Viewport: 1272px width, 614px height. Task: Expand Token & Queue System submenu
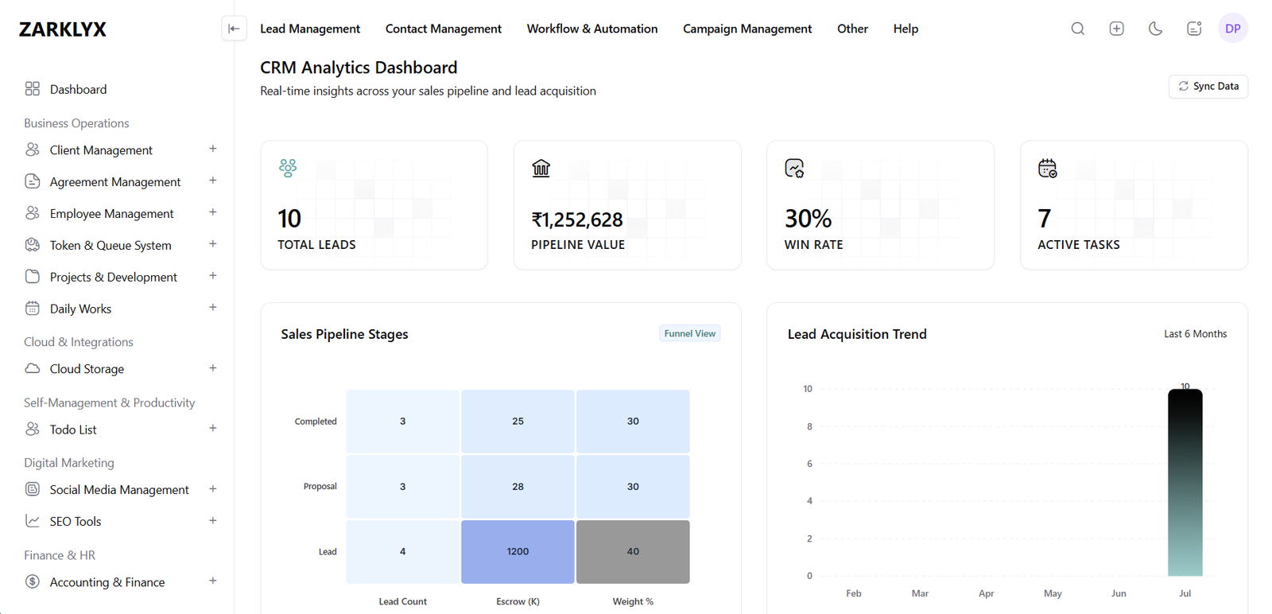click(x=213, y=244)
